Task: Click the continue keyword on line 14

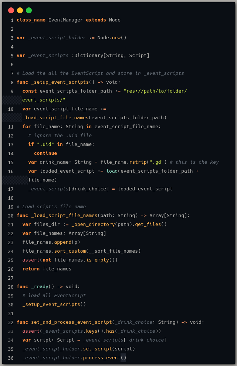Action: coord(45,153)
